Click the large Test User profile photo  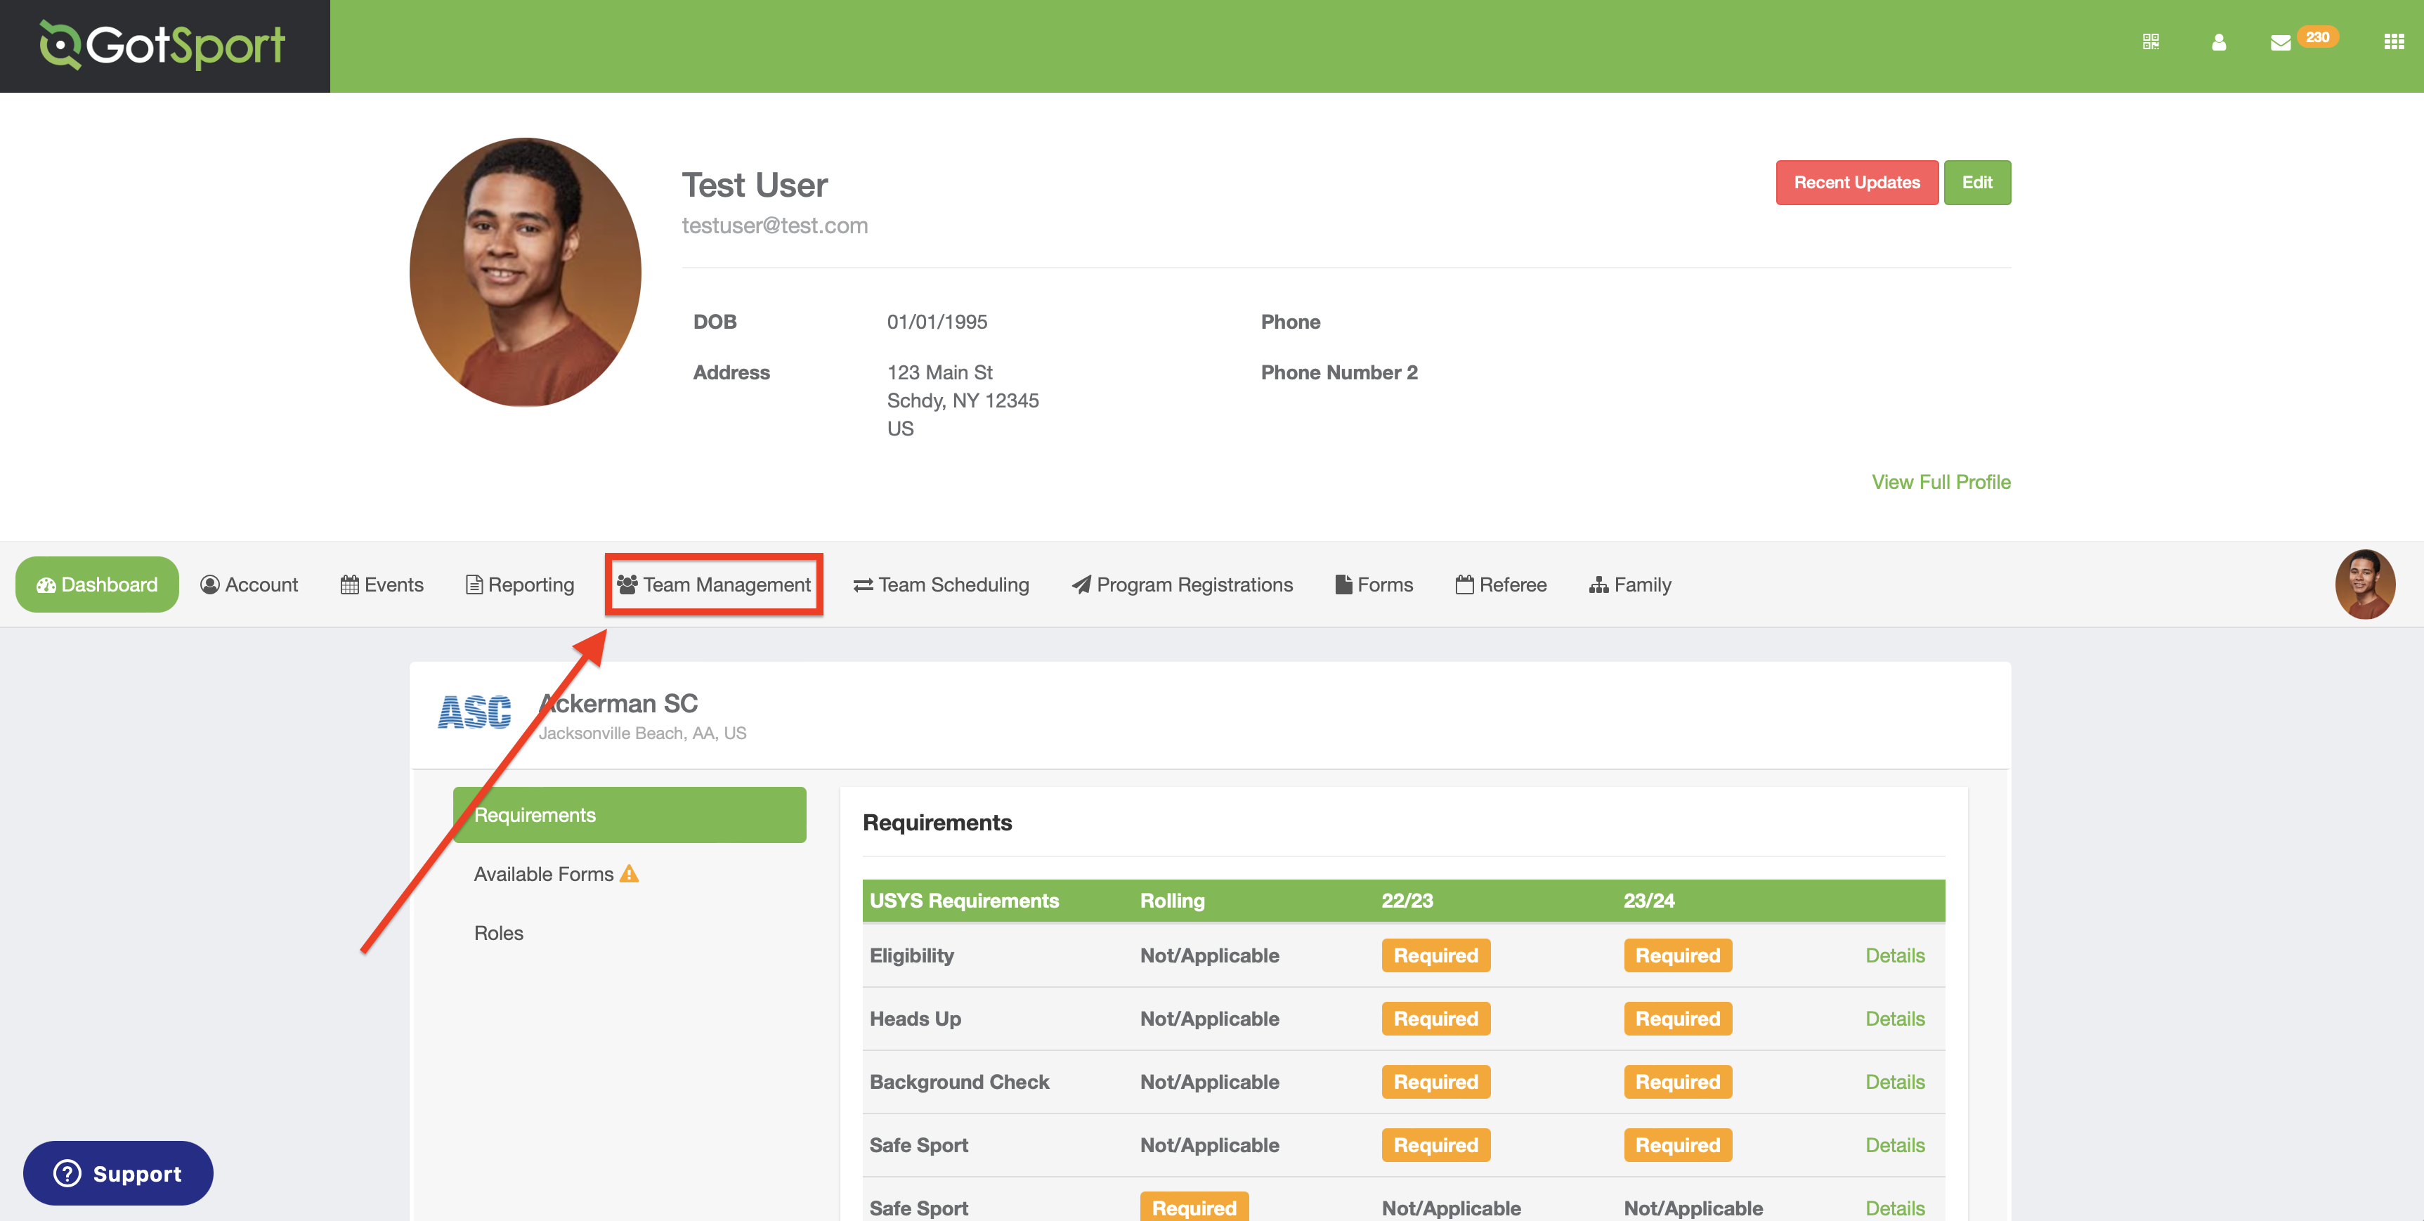525,272
